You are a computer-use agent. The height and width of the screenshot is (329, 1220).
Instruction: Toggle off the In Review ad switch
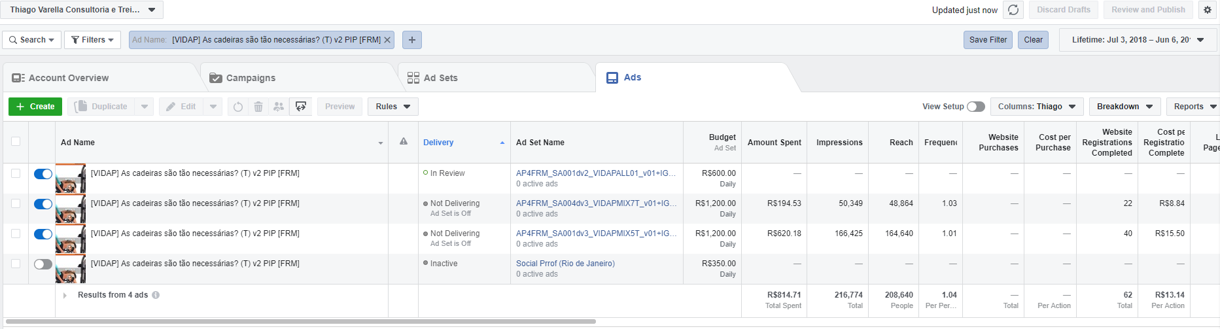[43, 174]
